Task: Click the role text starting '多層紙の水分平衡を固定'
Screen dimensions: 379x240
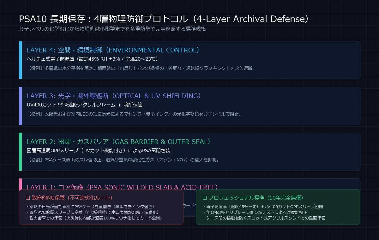Action: click(x=141, y=68)
